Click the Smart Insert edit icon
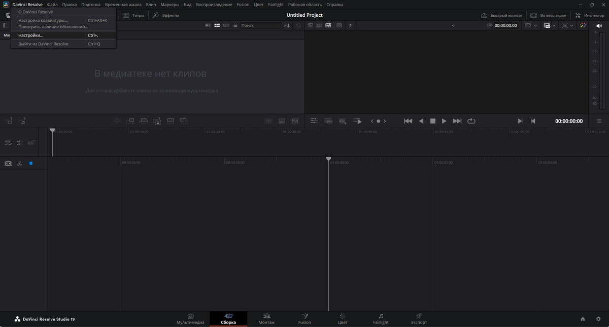The width and height of the screenshot is (609, 327). tap(117, 121)
